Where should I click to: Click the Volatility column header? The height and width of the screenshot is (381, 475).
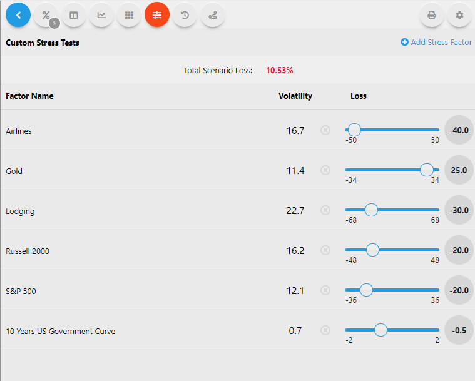click(295, 96)
